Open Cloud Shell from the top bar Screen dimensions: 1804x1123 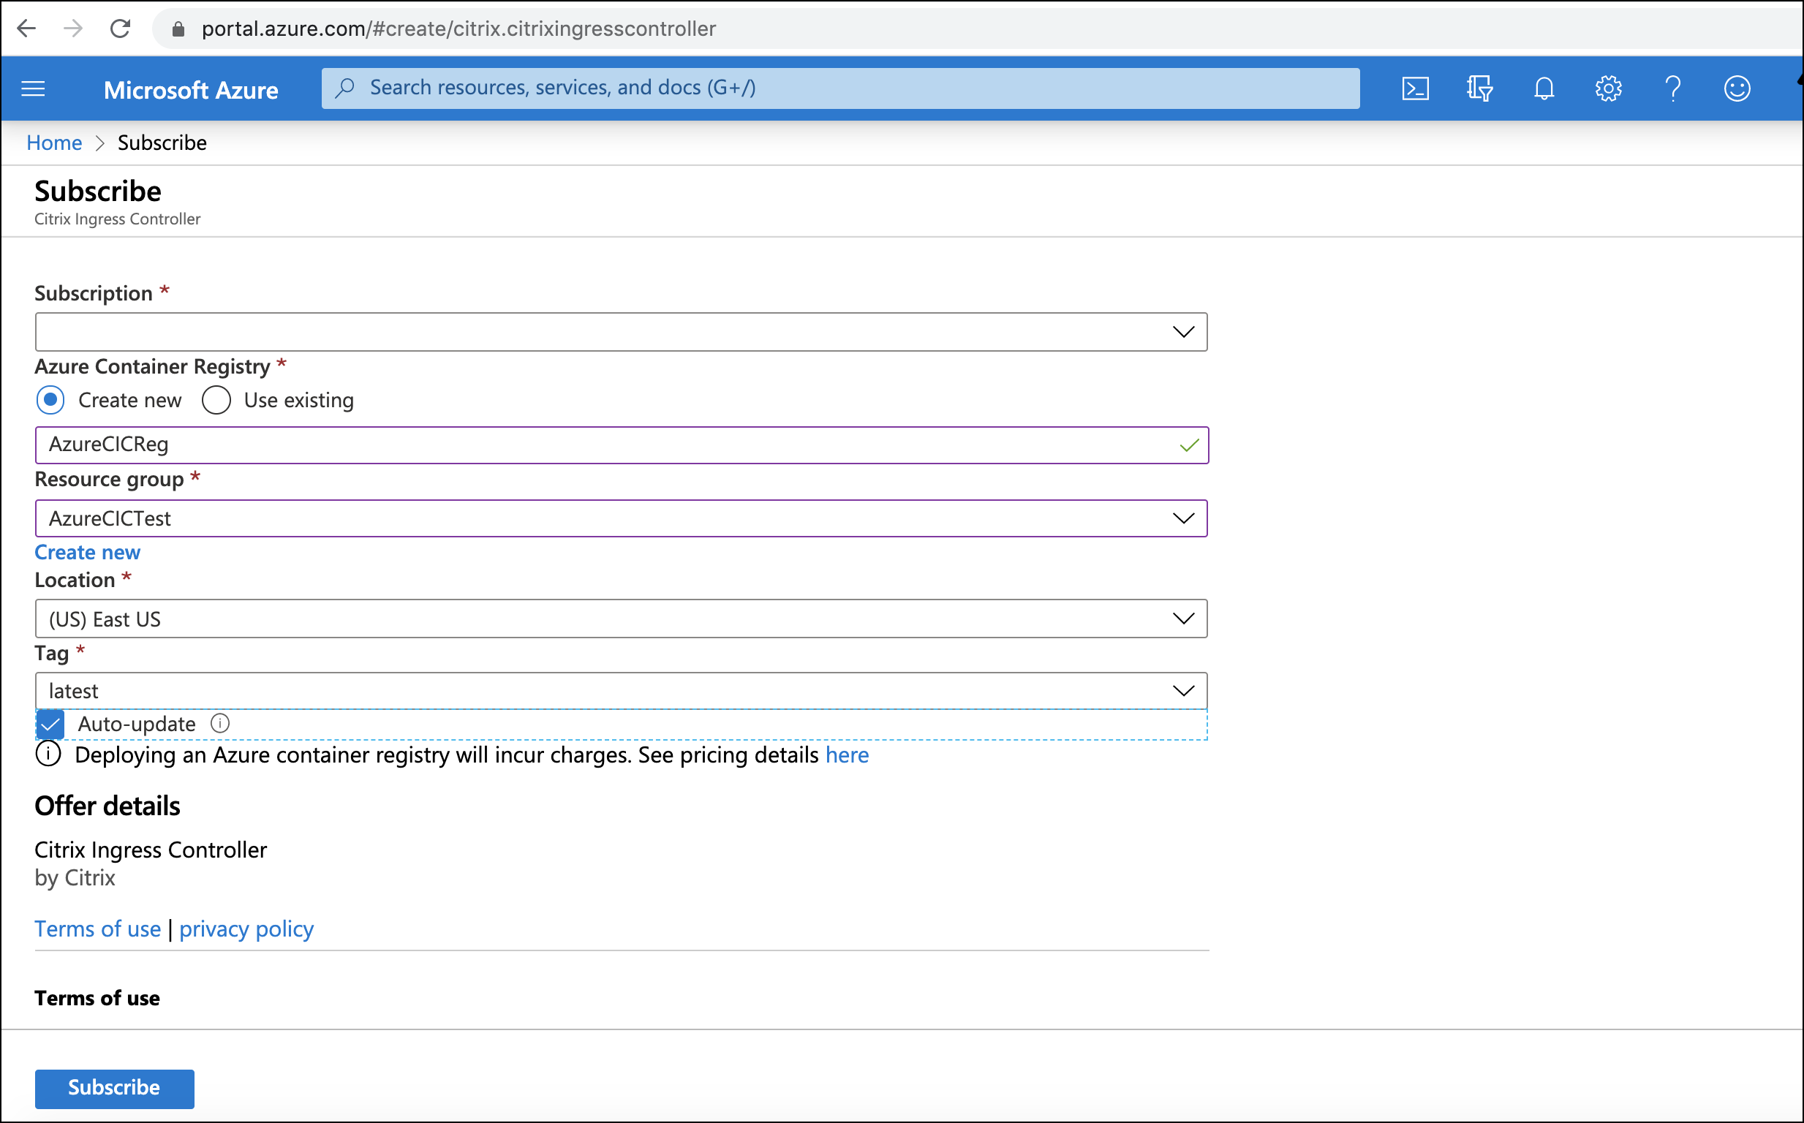point(1415,89)
